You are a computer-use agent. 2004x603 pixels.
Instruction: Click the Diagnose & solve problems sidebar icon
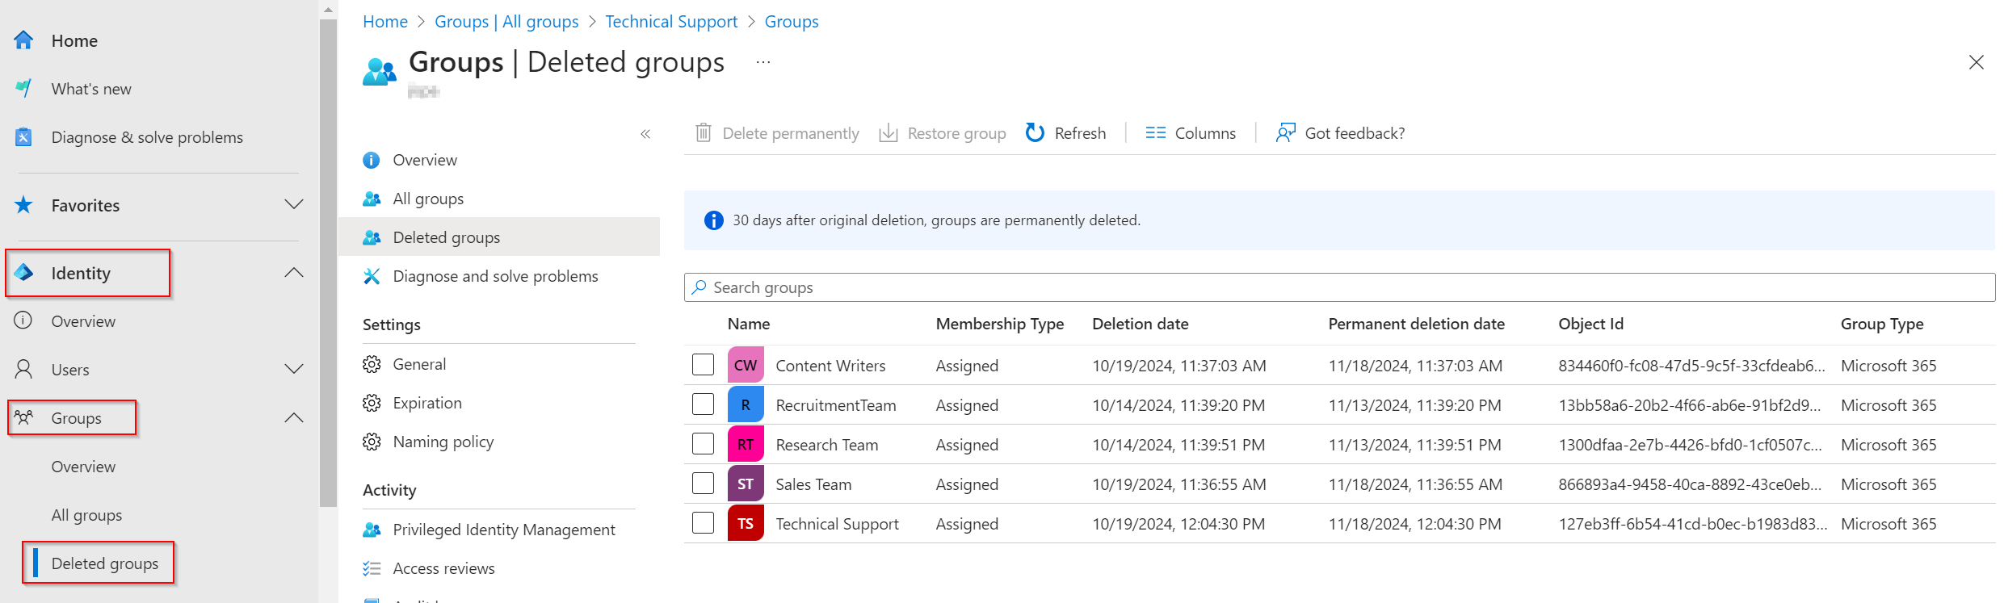23,137
